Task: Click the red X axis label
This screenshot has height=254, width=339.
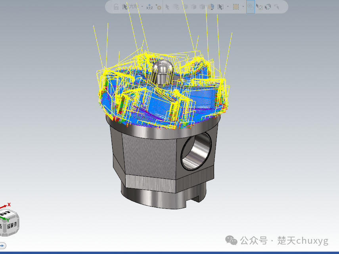Action: (x=9, y=205)
